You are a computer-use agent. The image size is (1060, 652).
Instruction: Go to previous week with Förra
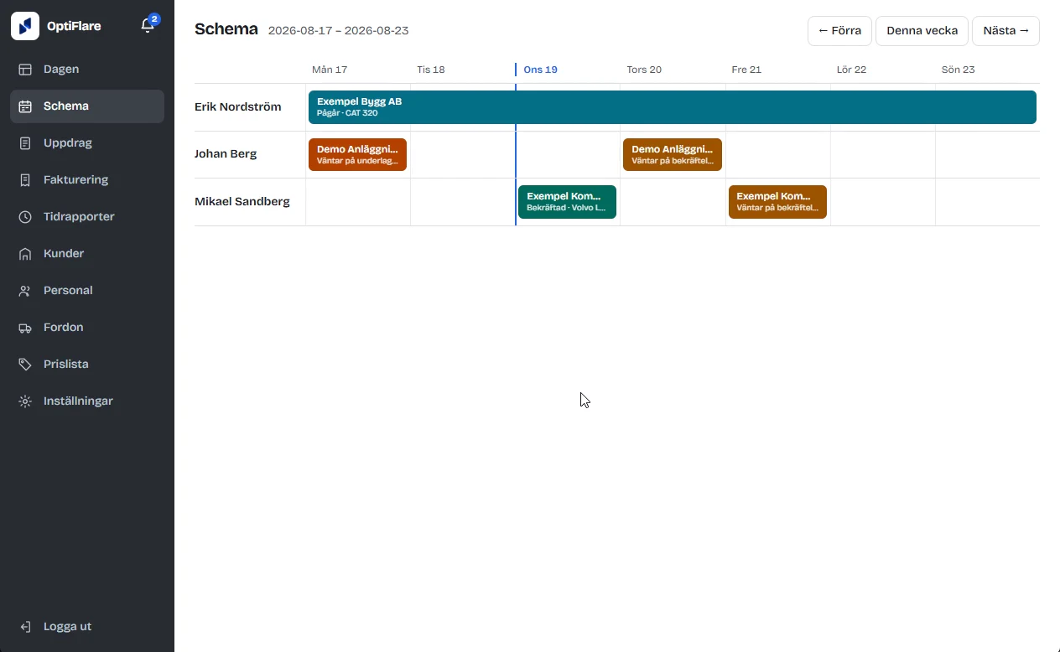tap(839, 31)
